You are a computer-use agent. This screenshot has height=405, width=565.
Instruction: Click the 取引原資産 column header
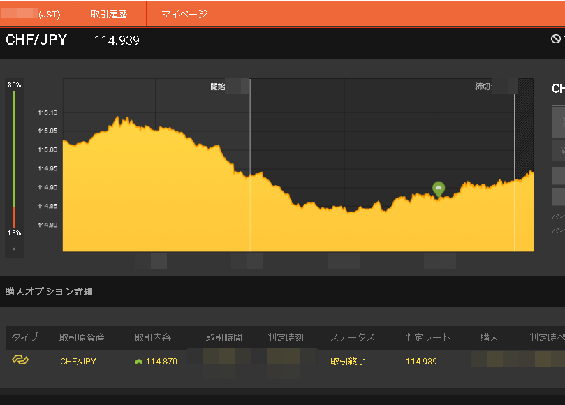82,338
